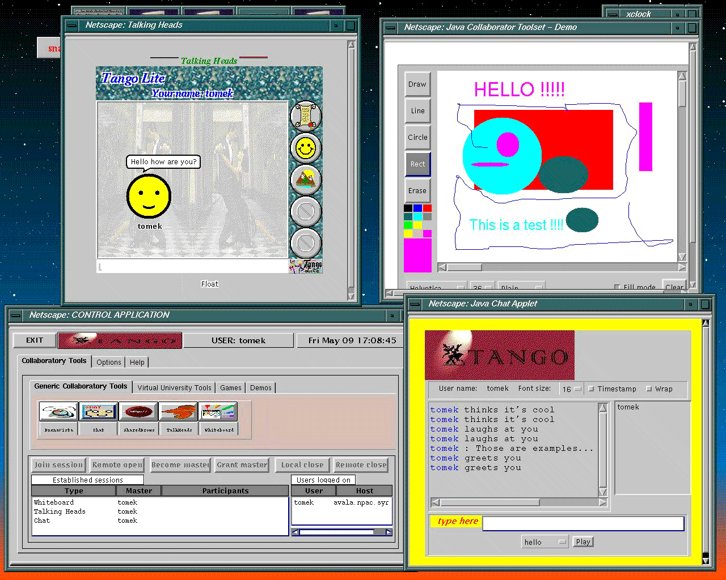Open the Options tab
The height and width of the screenshot is (580, 726).
(108, 362)
